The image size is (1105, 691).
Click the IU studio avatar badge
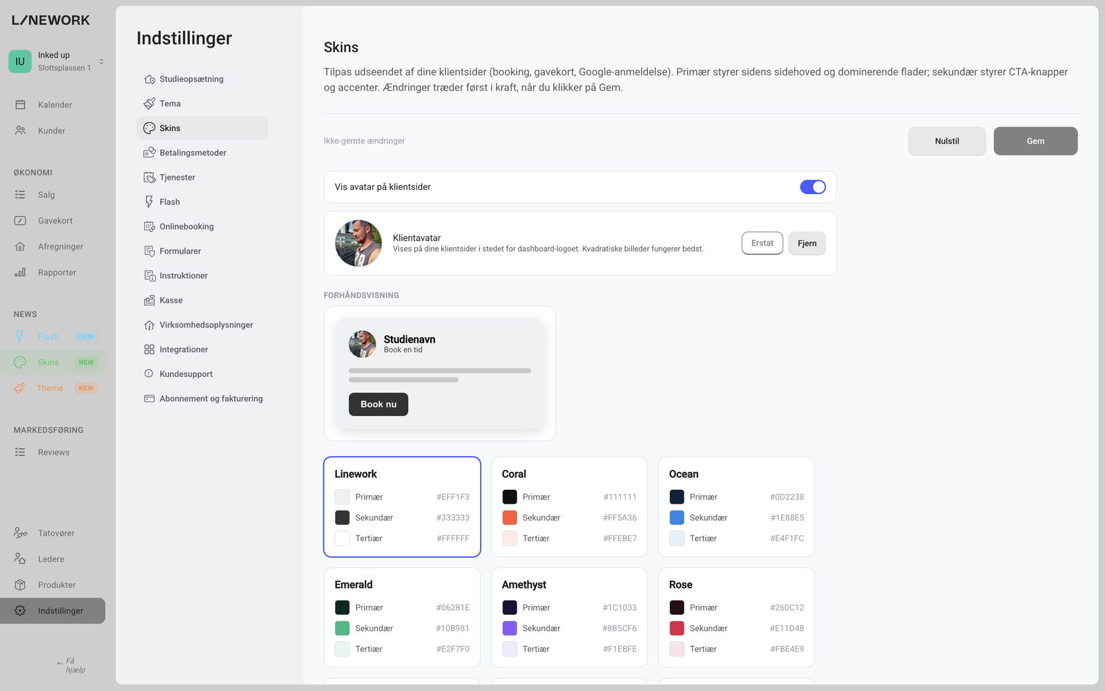[20, 61]
